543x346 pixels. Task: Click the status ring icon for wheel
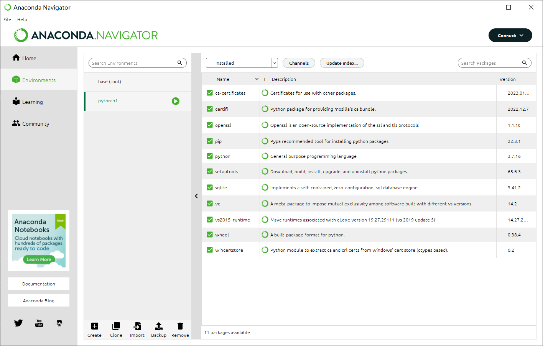click(x=265, y=234)
